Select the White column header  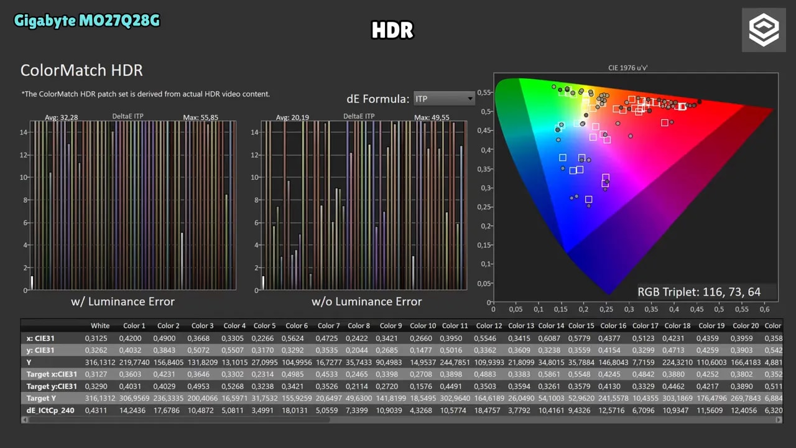click(100, 325)
